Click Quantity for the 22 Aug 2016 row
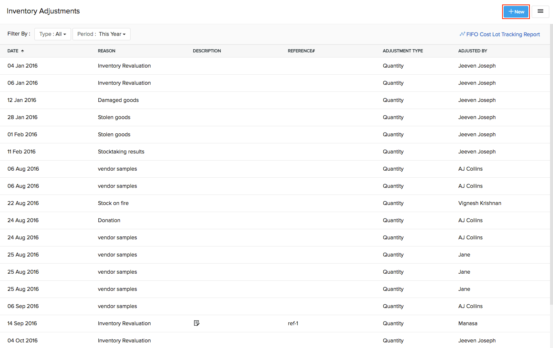The image size is (553, 348). pos(393,203)
